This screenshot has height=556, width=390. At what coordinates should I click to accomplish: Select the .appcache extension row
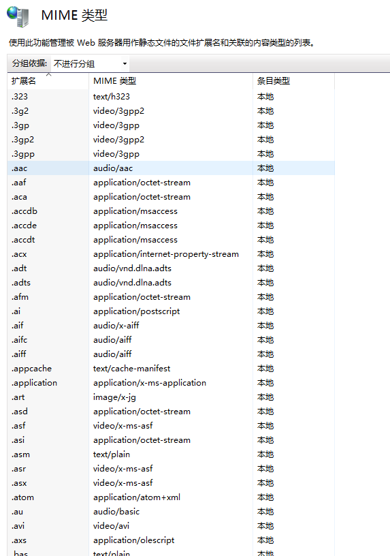tap(171, 369)
